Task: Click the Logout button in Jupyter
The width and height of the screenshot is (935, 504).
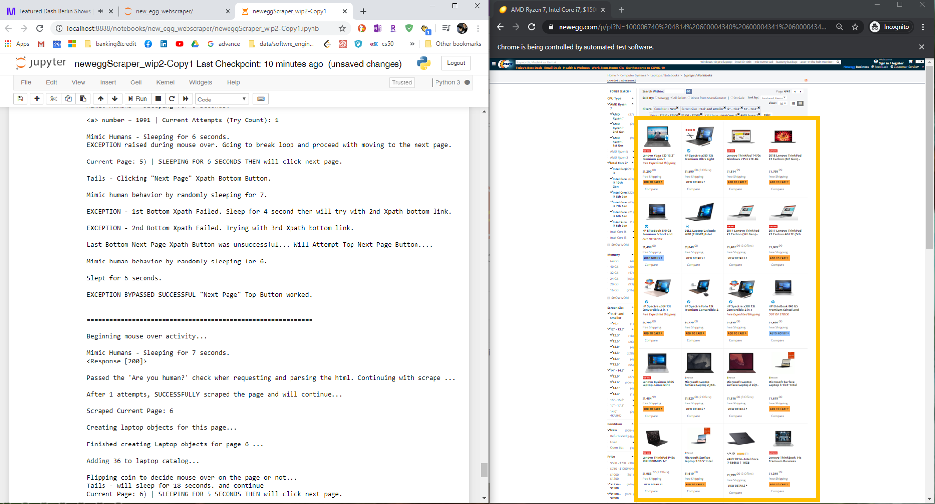Action: coord(456,63)
